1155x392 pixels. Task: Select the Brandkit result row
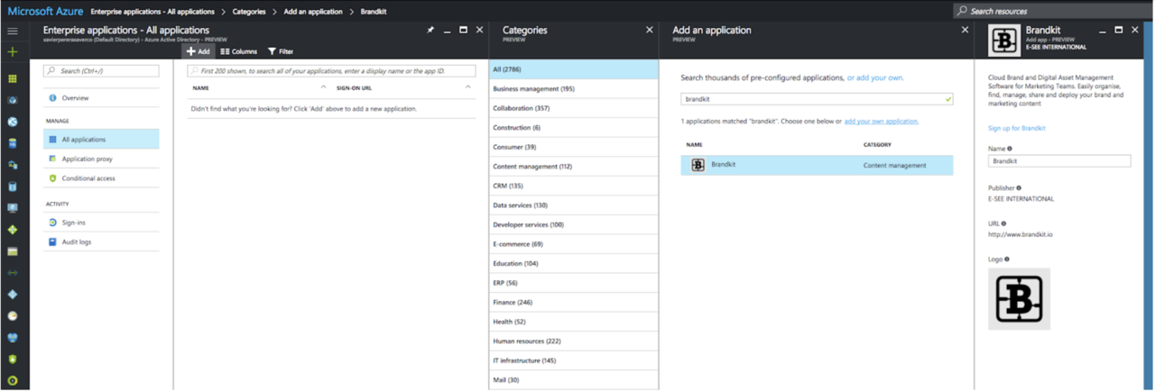(x=817, y=165)
